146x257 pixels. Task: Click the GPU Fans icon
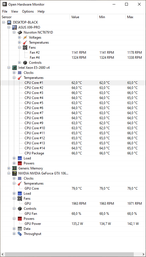coord(20,199)
